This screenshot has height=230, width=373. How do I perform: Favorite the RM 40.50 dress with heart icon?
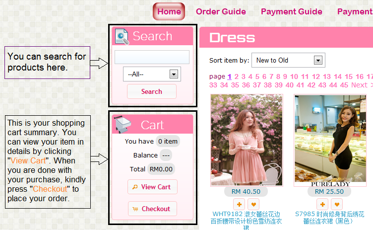tap(253, 204)
